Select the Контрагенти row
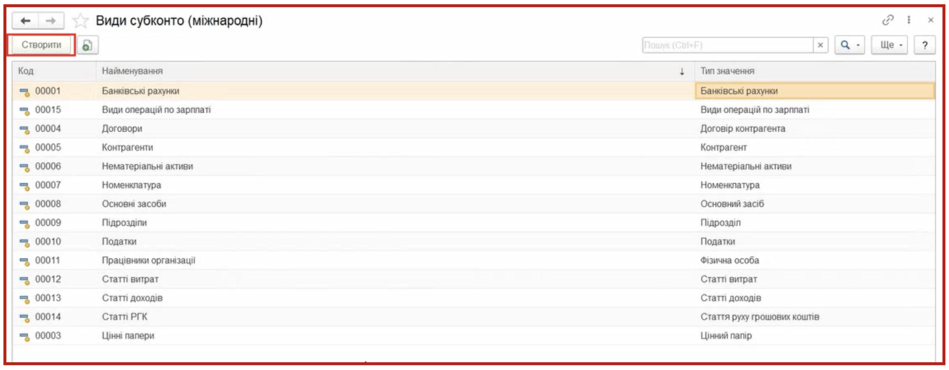 pyautogui.click(x=473, y=147)
